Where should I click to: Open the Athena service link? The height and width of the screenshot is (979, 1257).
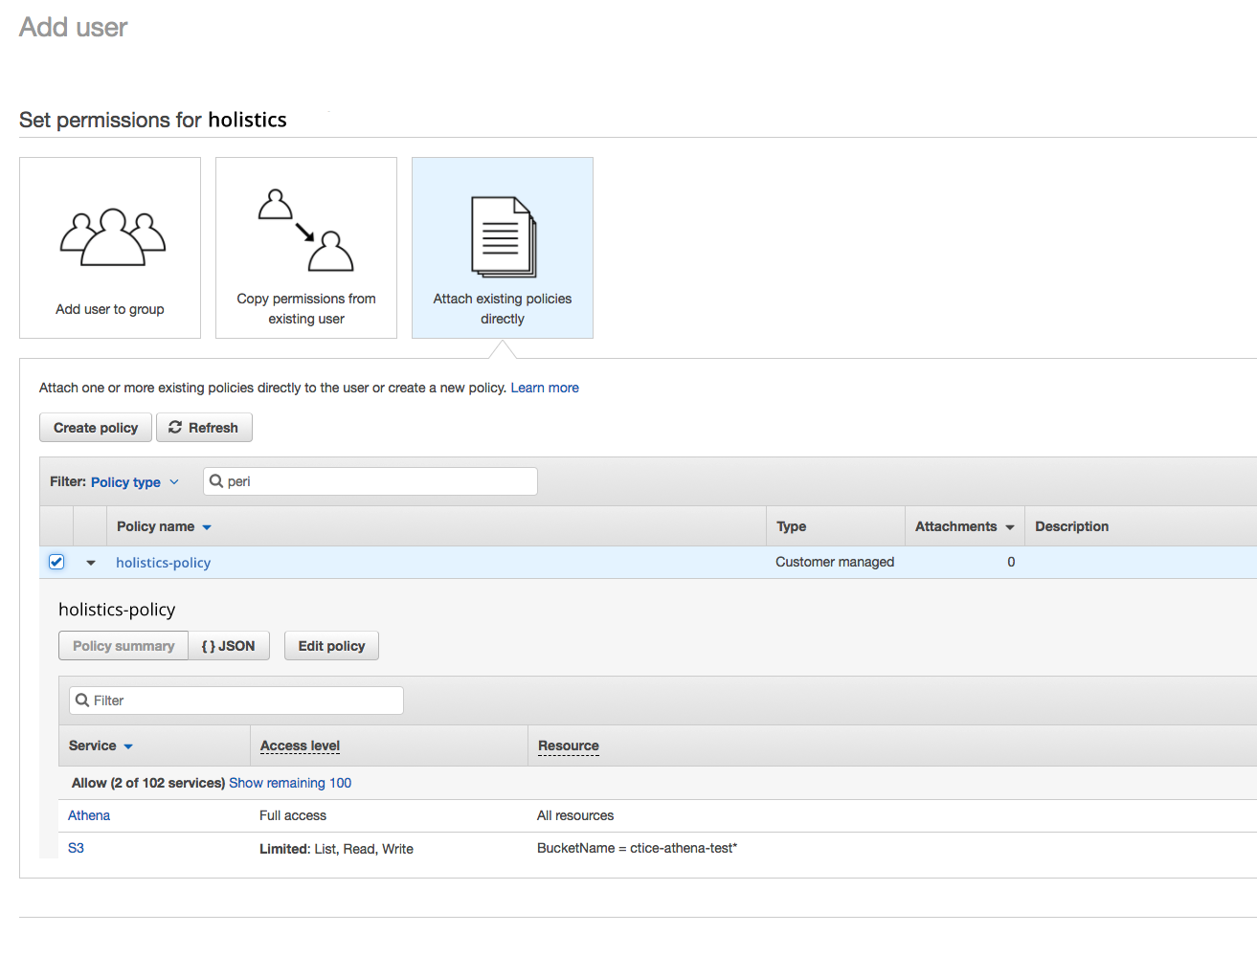[x=89, y=815]
